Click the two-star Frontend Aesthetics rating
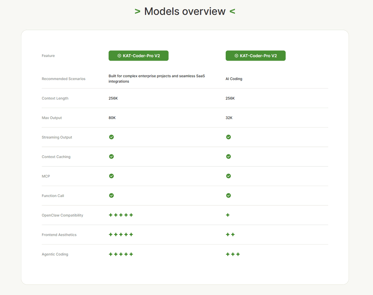Screen dimensions: 373x295 coord(230,235)
